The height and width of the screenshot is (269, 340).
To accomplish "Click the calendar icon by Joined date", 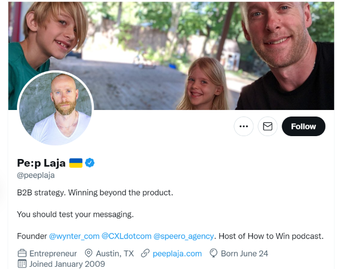I will click(x=22, y=264).
